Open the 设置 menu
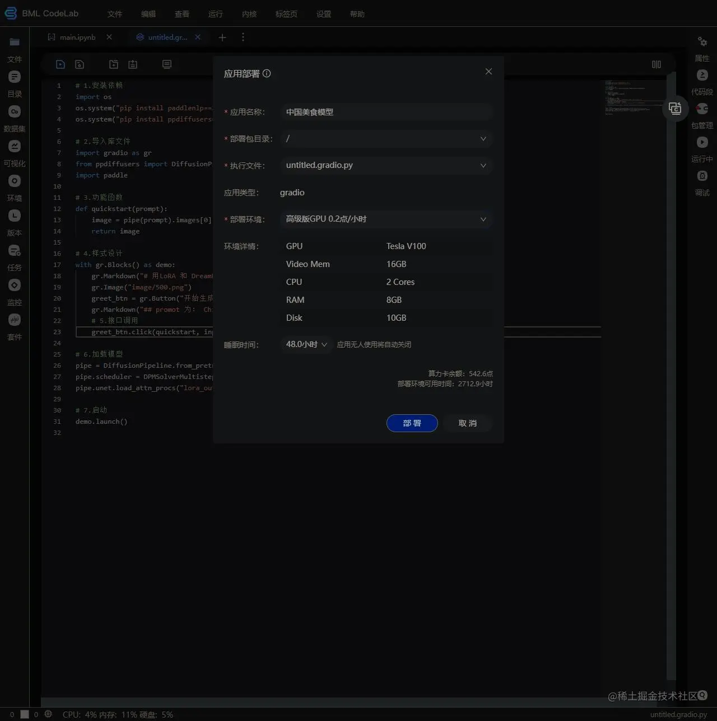 point(324,14)
